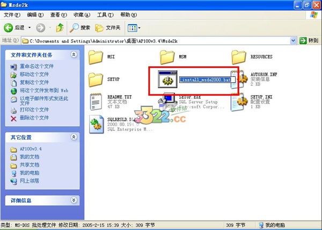Open the 搜索 search pane
The image size is (322, 230).
coord(79,27)
